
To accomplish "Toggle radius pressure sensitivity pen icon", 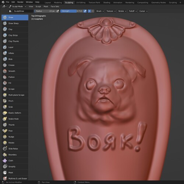I will point(57,11).
